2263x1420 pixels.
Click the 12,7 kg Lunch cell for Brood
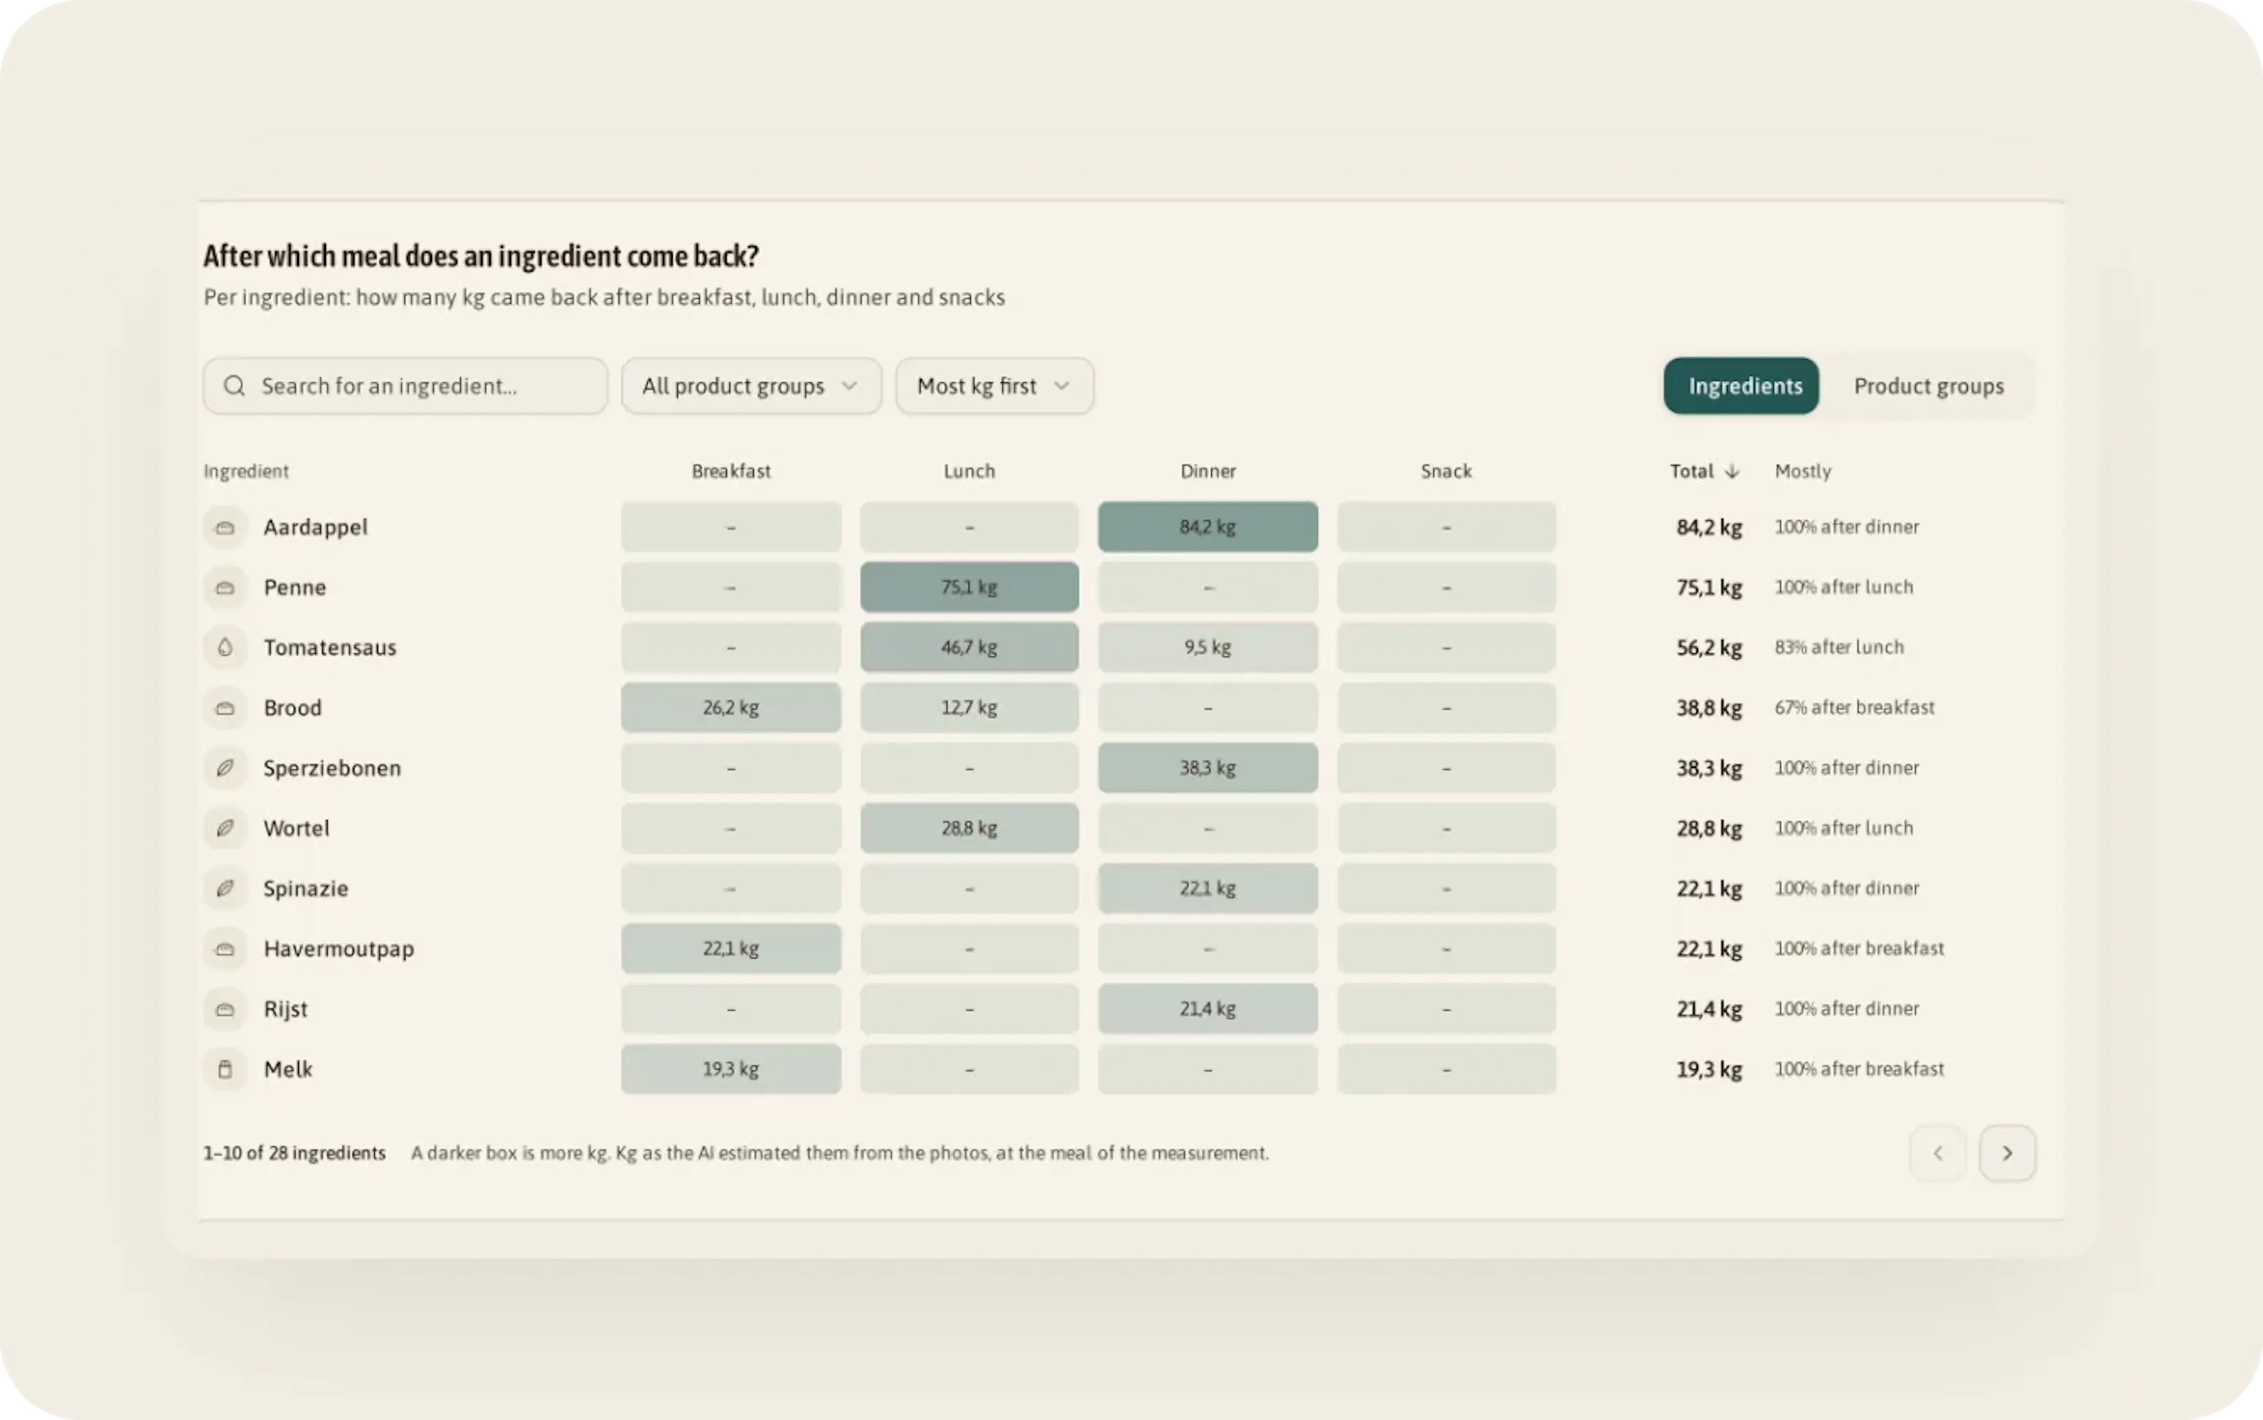[969, 708]
